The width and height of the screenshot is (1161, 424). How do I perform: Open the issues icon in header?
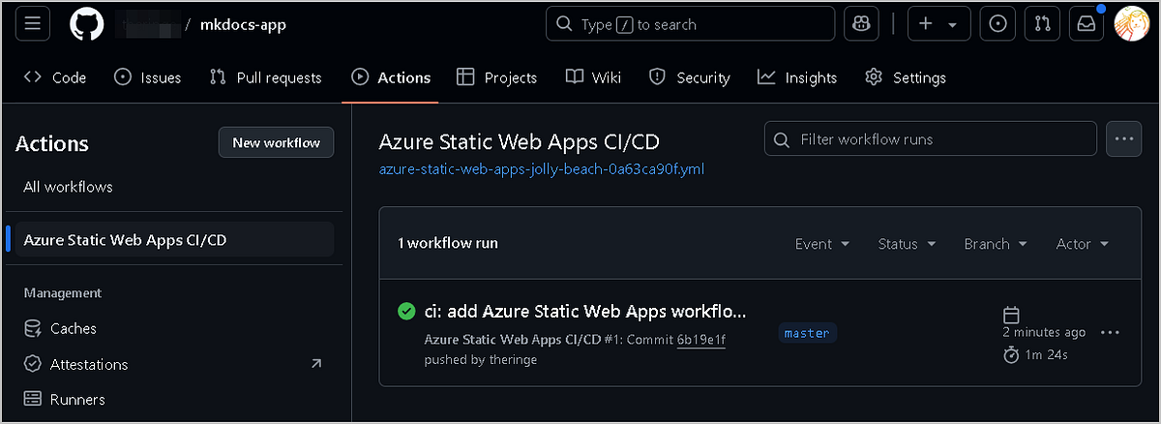(997, 24)
